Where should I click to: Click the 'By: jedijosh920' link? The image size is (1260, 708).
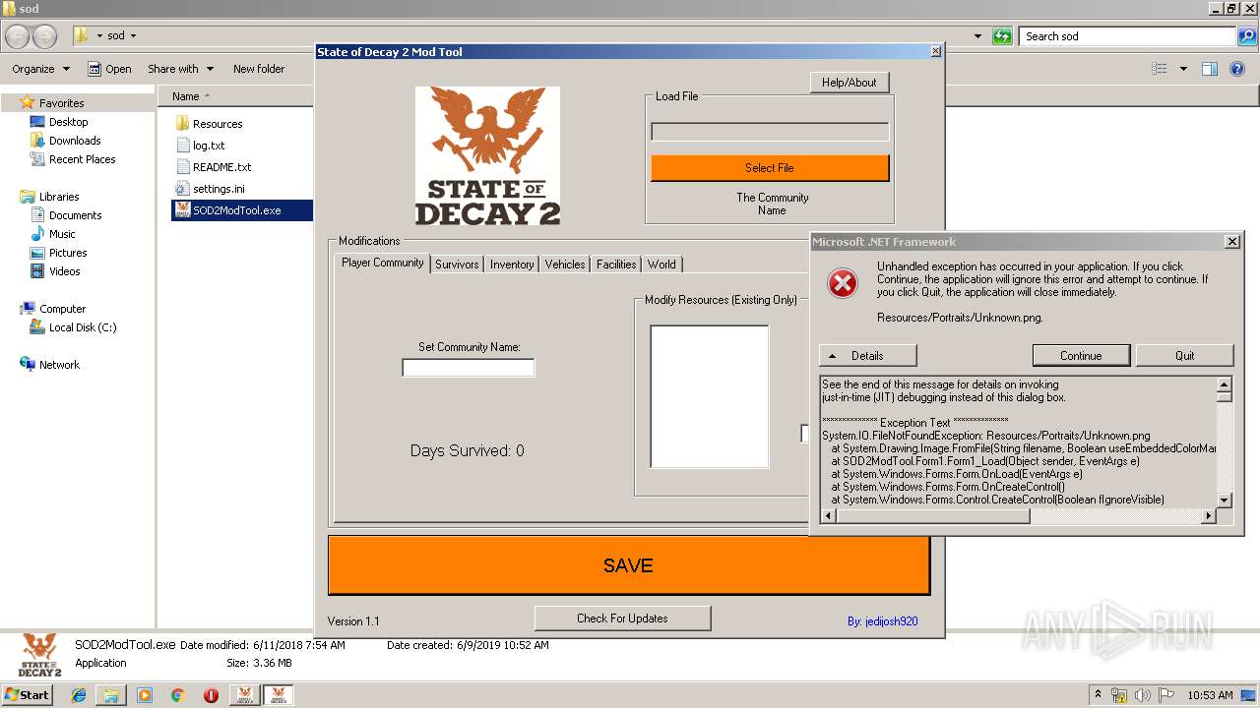(882, 621)
